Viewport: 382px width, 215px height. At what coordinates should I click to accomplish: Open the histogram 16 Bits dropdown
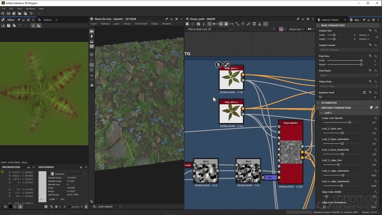[53, 199]
